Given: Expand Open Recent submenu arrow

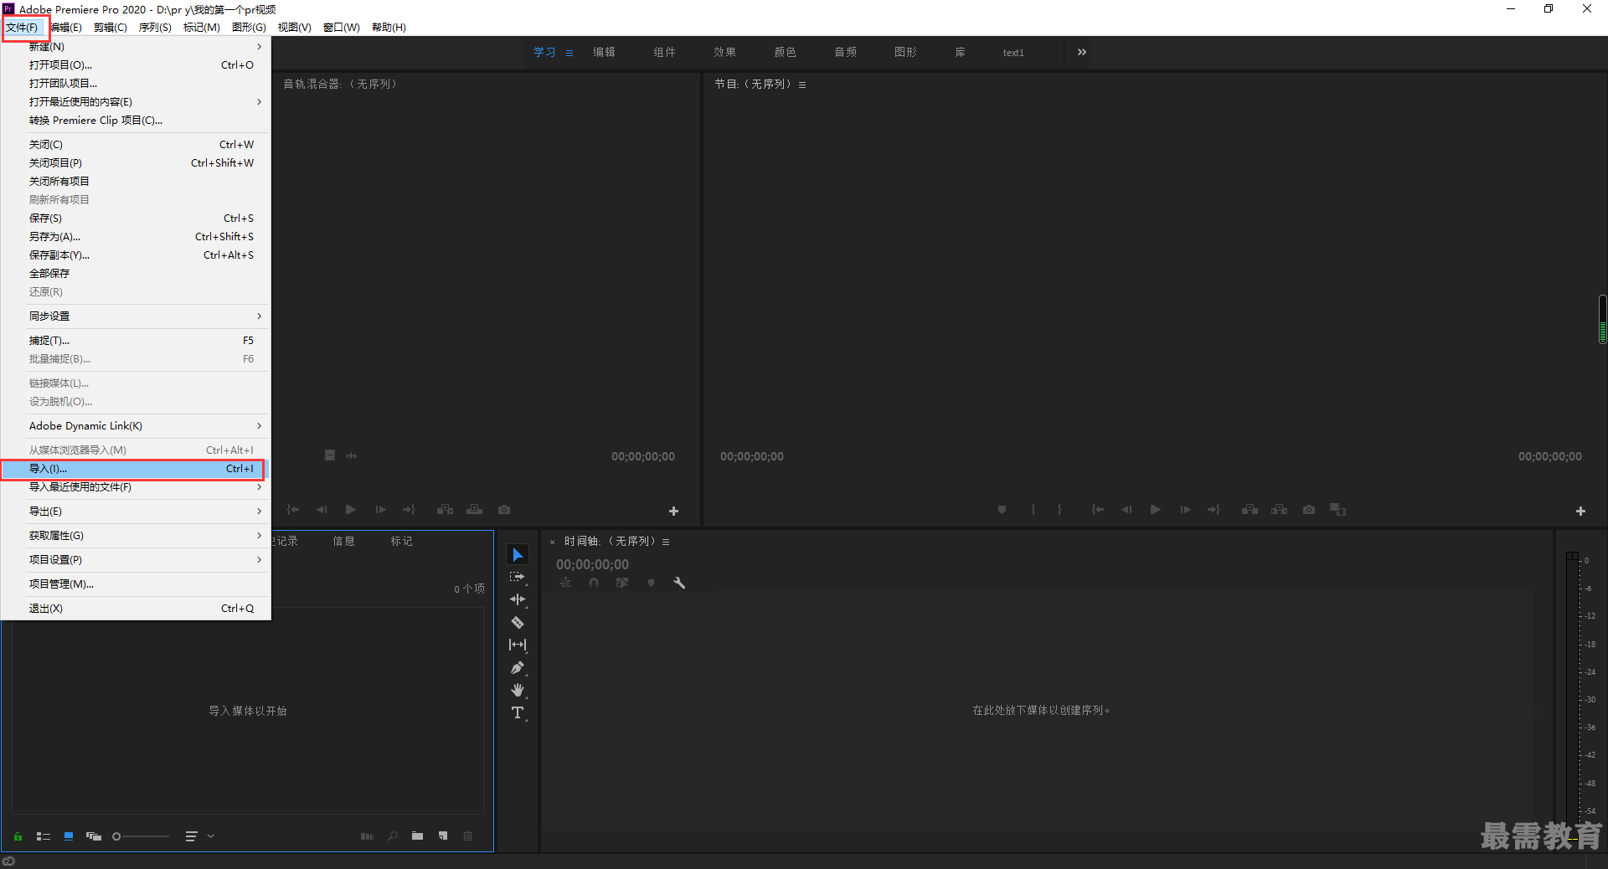Looking at the screenshot, I should 259,102.
